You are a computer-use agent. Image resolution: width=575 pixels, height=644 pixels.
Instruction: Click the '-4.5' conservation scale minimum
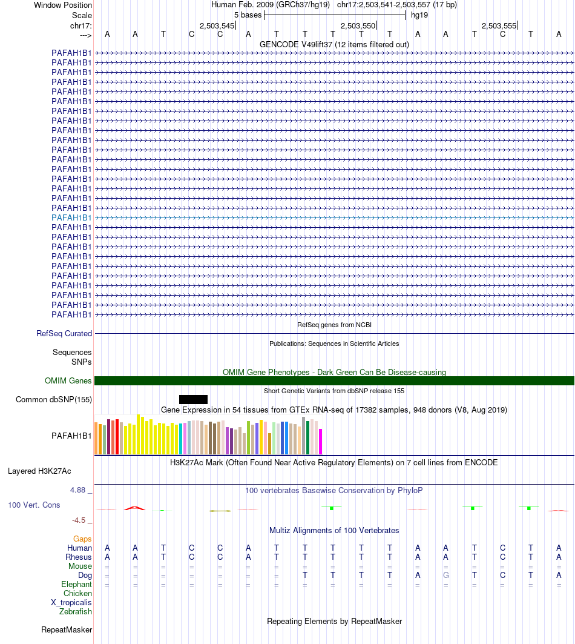[x=79, y=520]
